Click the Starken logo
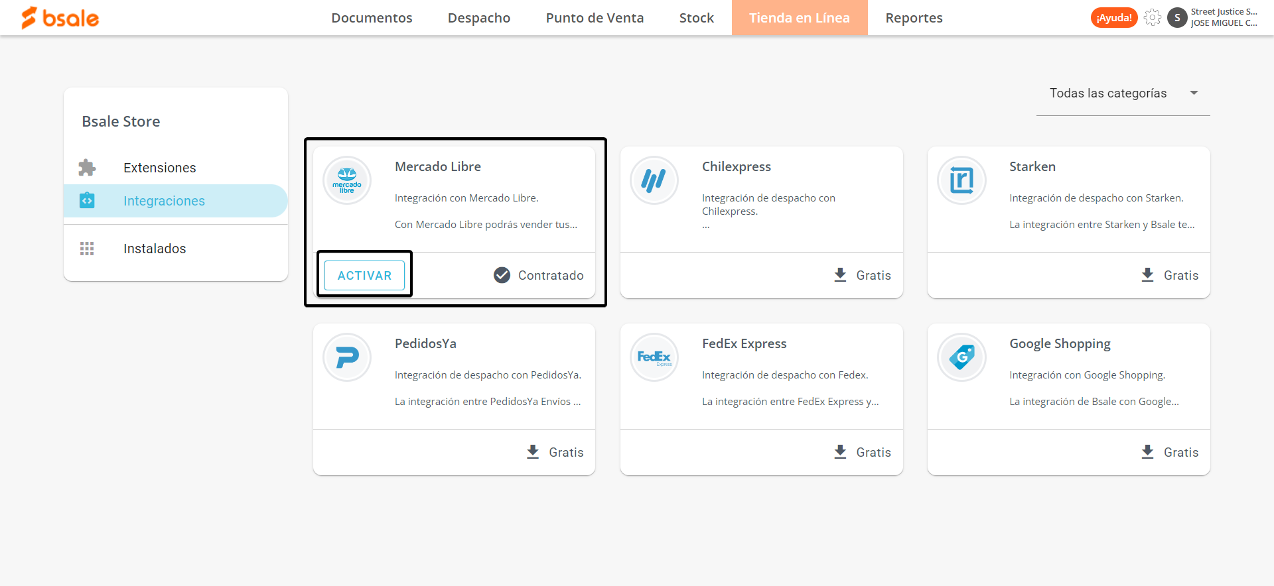 point(961,180)
